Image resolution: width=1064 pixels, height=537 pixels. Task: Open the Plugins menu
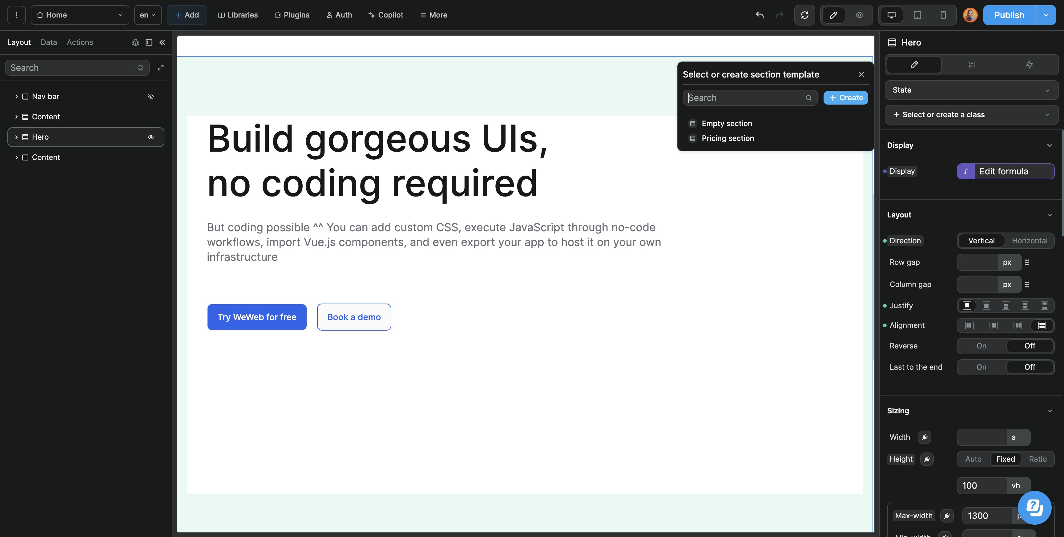click(x=292, y=15)
